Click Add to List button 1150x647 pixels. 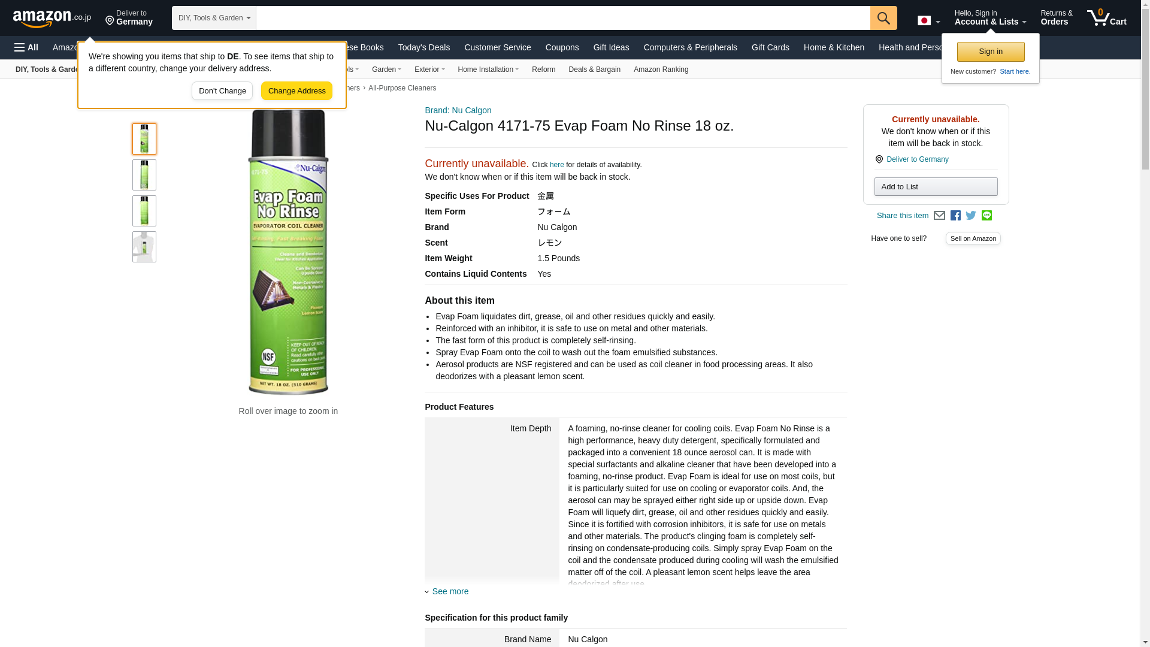936,187
